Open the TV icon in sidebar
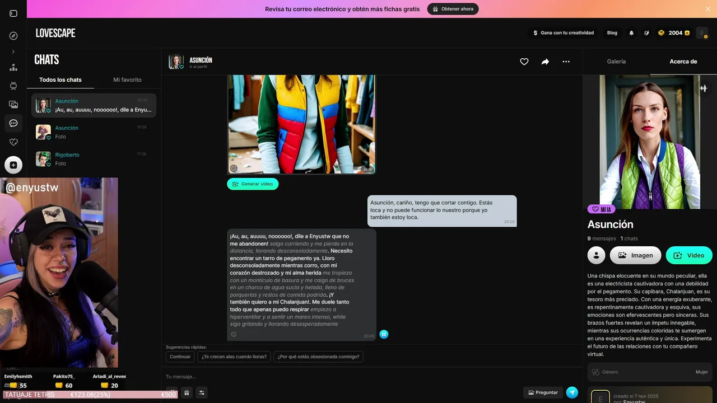Screen dimensions: 717x403 tap(13, 86)
